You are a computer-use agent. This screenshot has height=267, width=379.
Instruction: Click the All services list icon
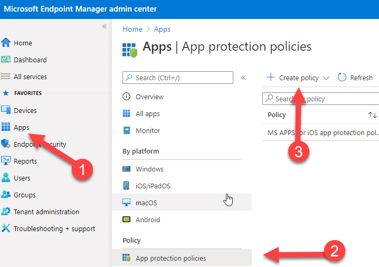(6, 77)
